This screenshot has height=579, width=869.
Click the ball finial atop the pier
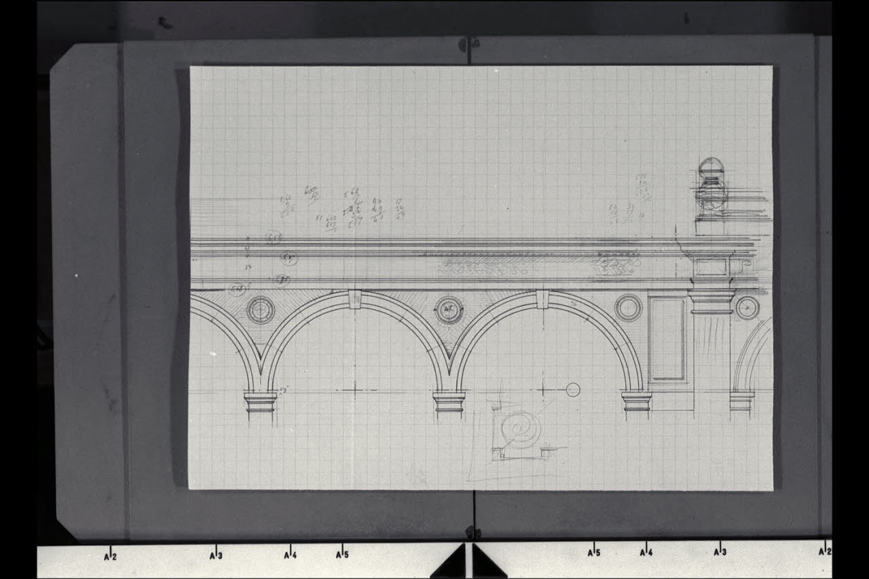coord(711,168)
